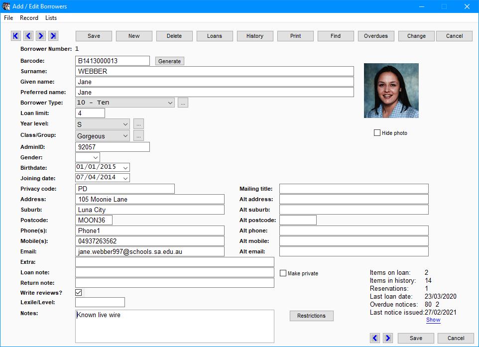
Task: Open Borrower Type ellipsis browse button
Action: pos(183,103)
